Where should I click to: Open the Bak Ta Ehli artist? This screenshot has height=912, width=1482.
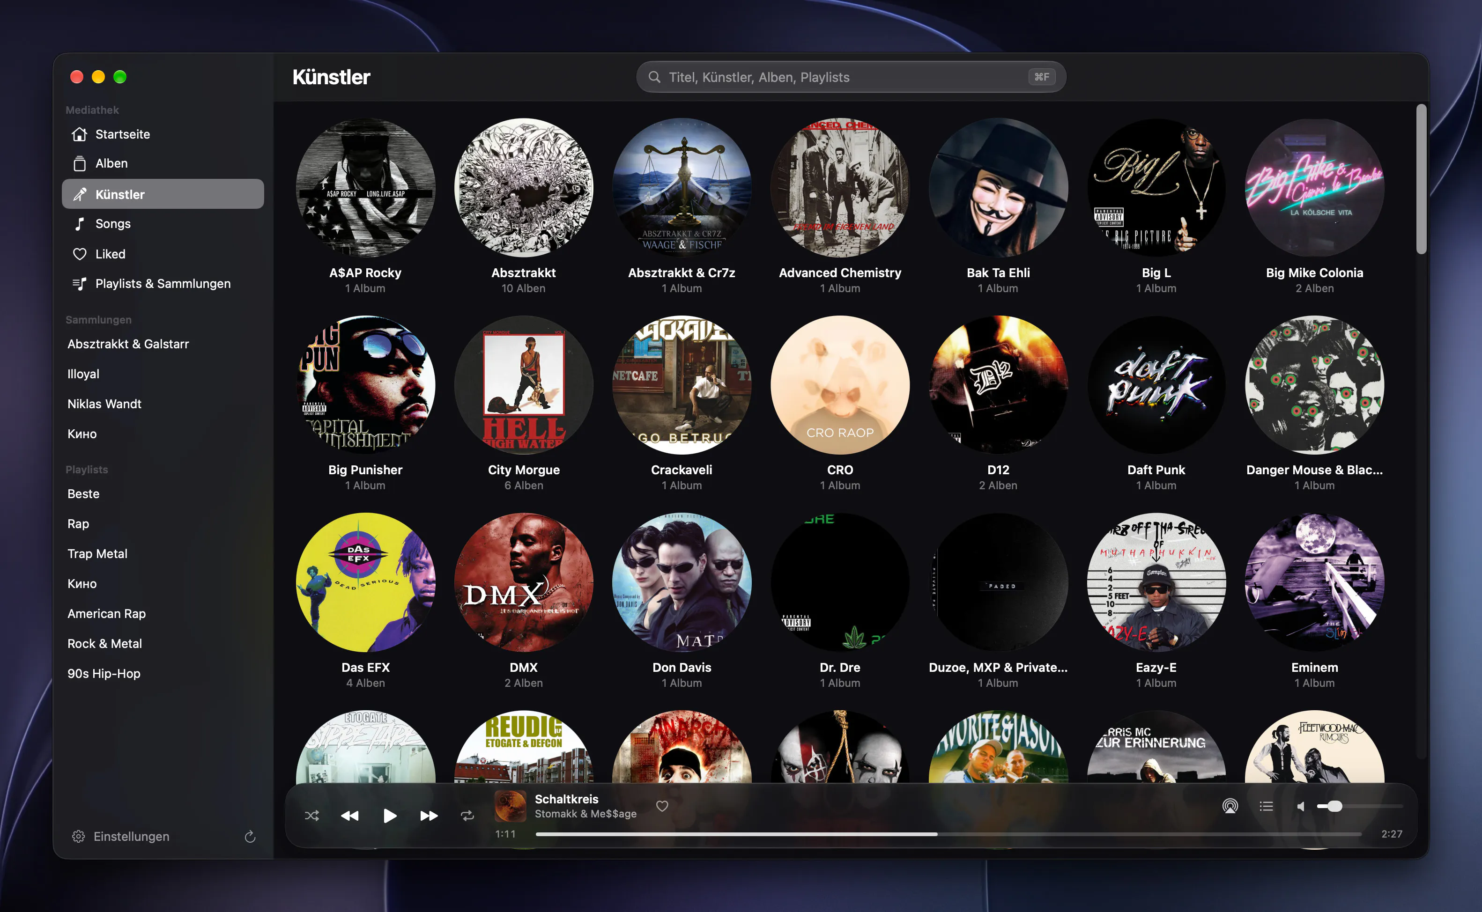[x=998, y=188]
